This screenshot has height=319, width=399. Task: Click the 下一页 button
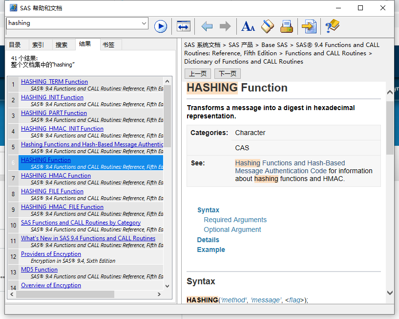tap(228, 74)
